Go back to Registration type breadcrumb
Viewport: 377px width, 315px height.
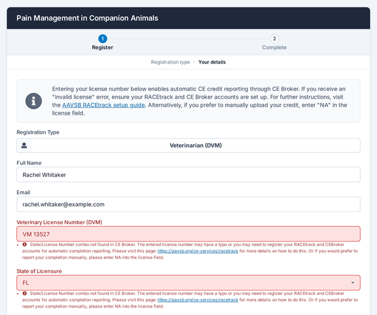click(x=170, y=62)
